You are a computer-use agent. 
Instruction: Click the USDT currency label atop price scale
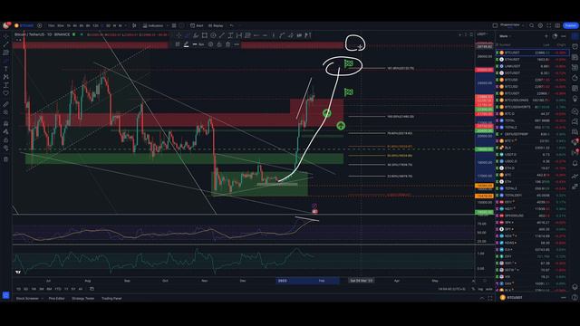[x=482, y=34]
